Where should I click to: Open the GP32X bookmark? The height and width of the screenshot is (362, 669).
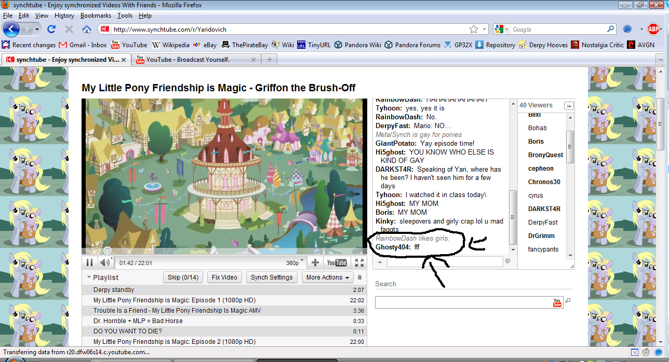(x=458, y=45)
